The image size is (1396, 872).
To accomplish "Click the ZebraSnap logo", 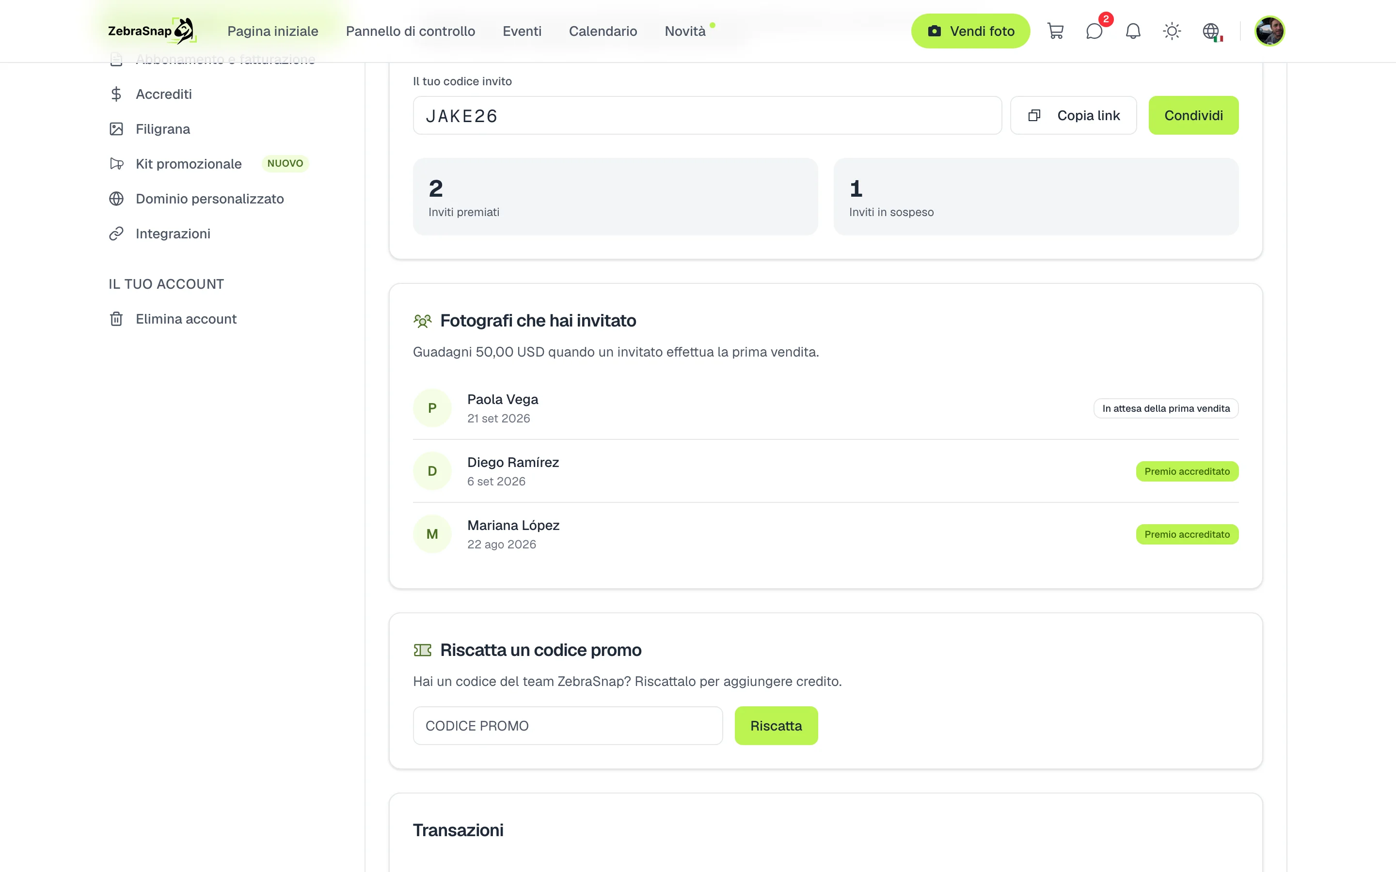I will pyautogui.click(x=152, y=31).
